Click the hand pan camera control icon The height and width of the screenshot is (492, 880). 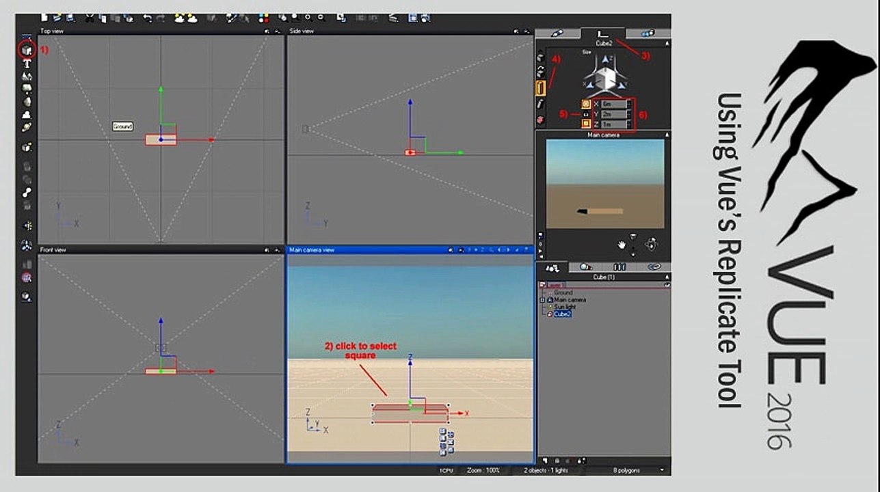(x=622, y=243)
